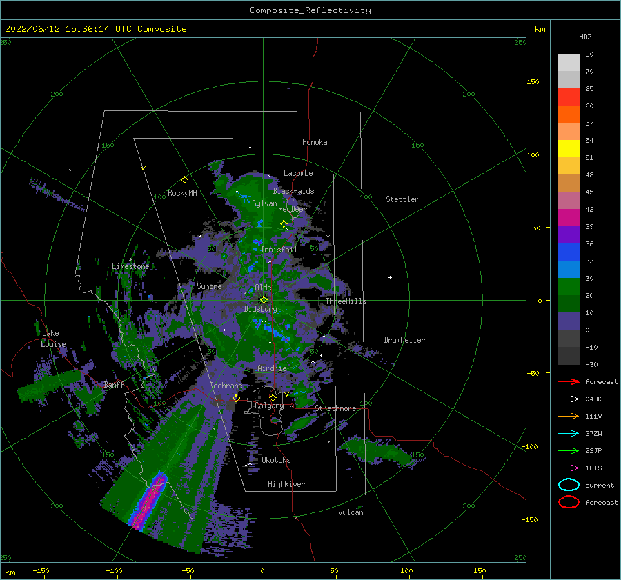Pick the blue 33-36 dBZ swatch
This screenshot has height=580, width=621.
[569, 252]
